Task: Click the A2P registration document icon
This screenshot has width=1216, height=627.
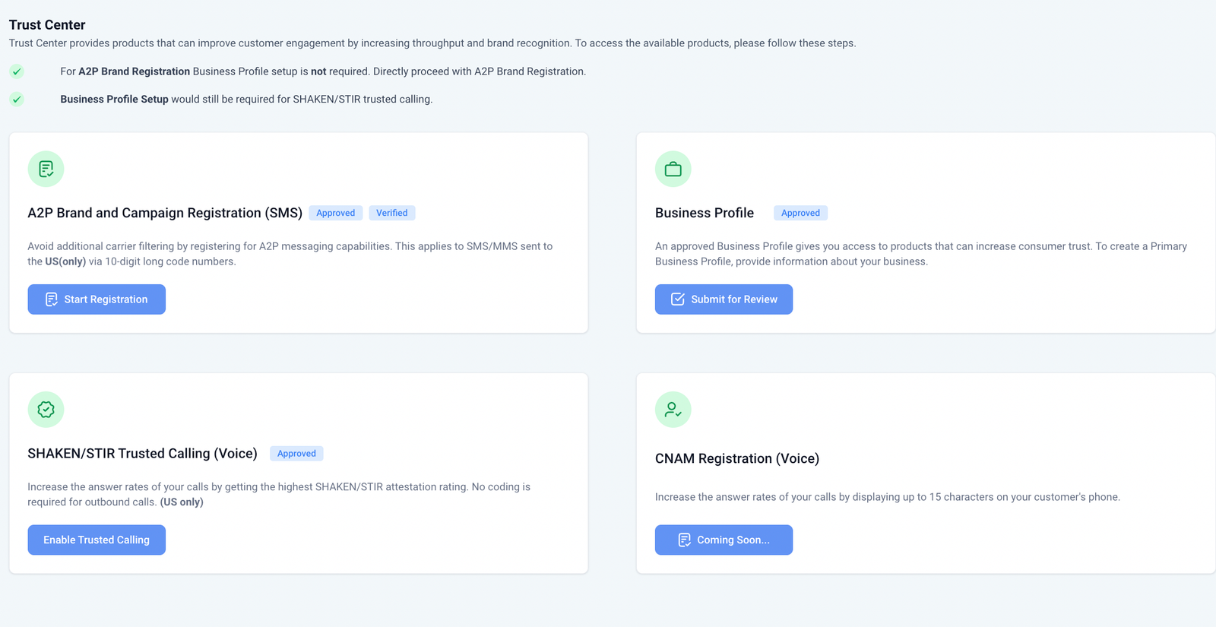Action: click(x=46, y=169)
